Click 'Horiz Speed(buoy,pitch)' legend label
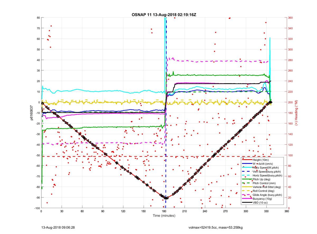 (267, 175)
